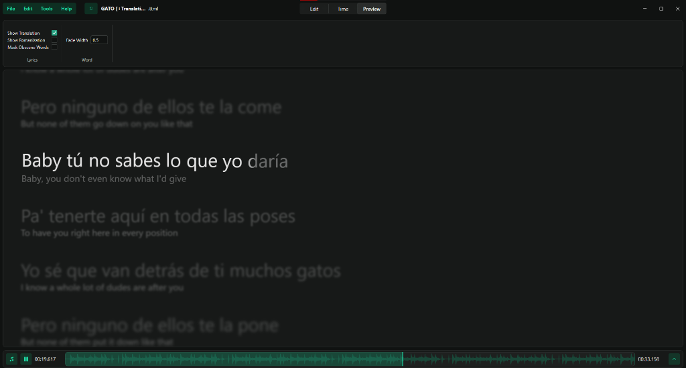Maximize the application window
This screenshot has height=368, width=686.
pyautogui.click(x=661, y=9)
